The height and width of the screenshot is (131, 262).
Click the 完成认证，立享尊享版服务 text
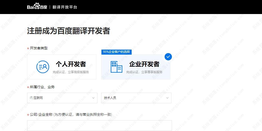click(x=144, y=72)
